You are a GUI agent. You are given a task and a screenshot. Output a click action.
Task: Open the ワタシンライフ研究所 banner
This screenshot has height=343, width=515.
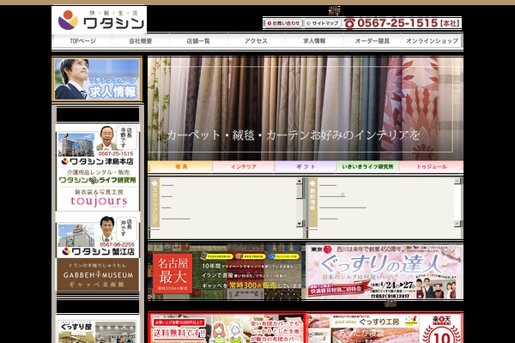[x=98, y=177]
